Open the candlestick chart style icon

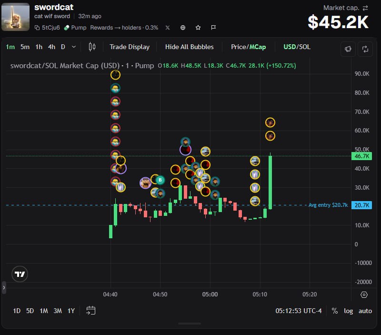tap(92, 47)
